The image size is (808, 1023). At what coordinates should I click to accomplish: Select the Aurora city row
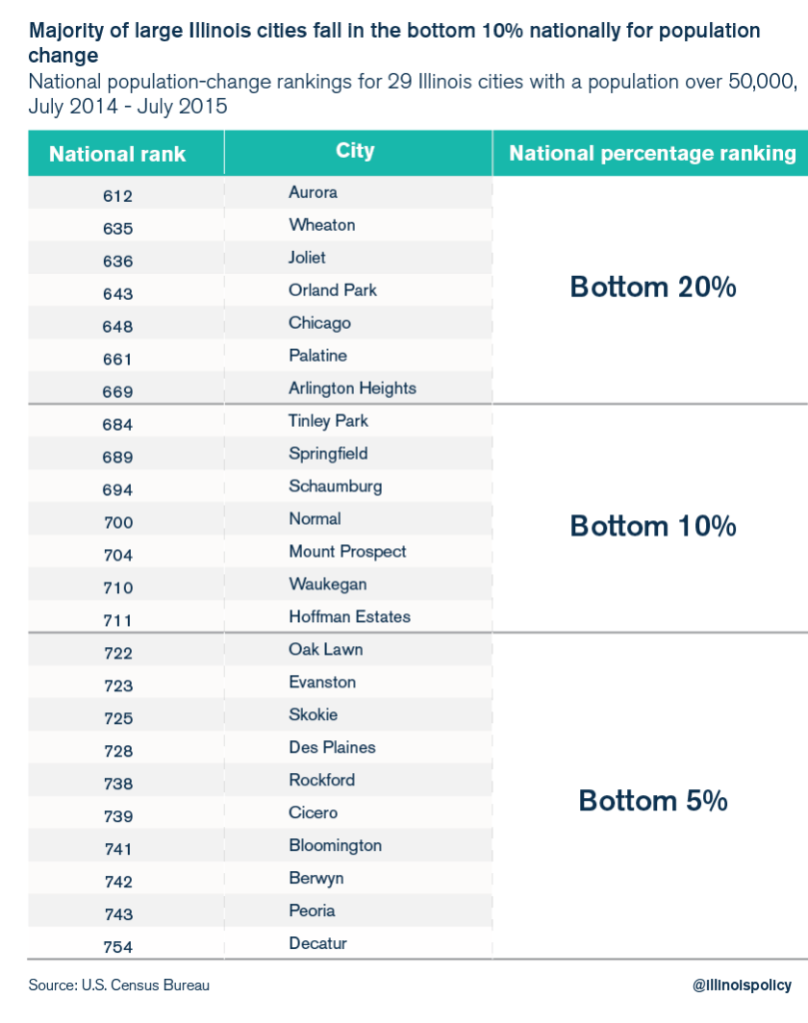[313, 192]
